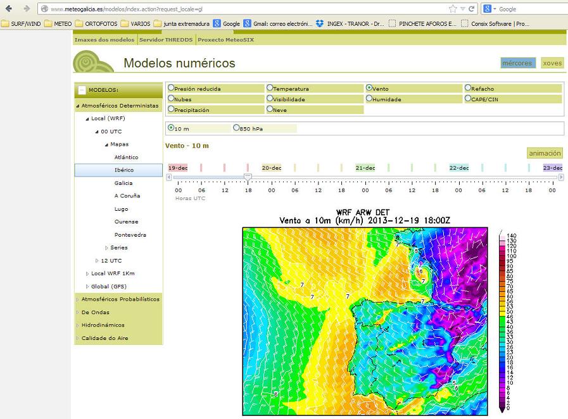Select the Galicia map

tap(123, 184)
